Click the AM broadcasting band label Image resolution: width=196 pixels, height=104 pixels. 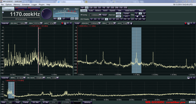coord(21,19)
